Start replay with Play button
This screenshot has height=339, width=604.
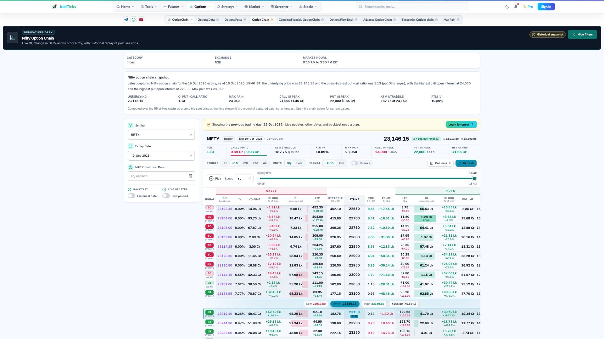pyautogui.click(x=215, y=179)
